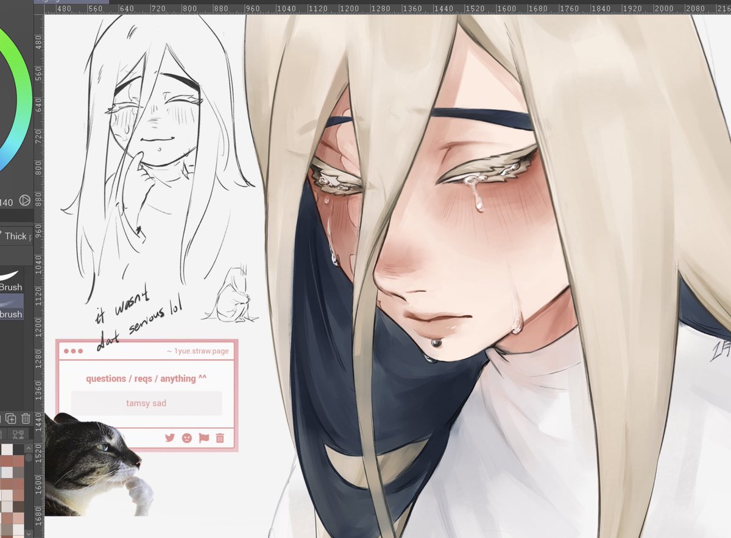Image resolution: width=731 pixels, height=538 pixels.
Task: Click the color set scrollbar thumb
Action: (x=29, y=458)
